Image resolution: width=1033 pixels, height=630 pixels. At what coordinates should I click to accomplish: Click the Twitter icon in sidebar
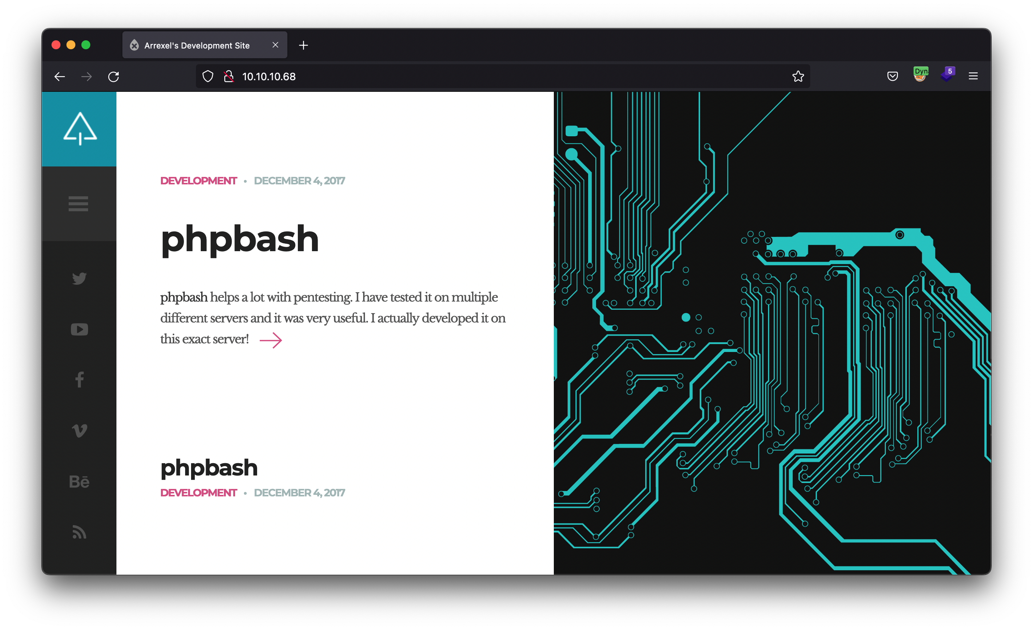79,278
